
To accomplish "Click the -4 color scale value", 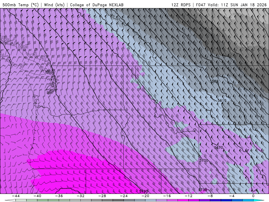I will [232, 196].
